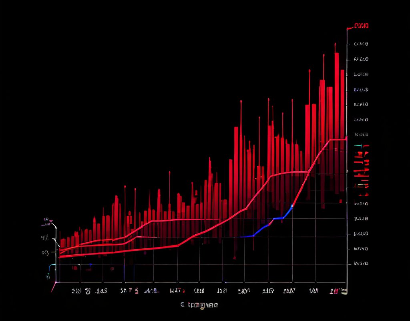Click the small cyan marker at the lower left axis
The height and width of the screenshot is (321, 410).
coord(51,266)
